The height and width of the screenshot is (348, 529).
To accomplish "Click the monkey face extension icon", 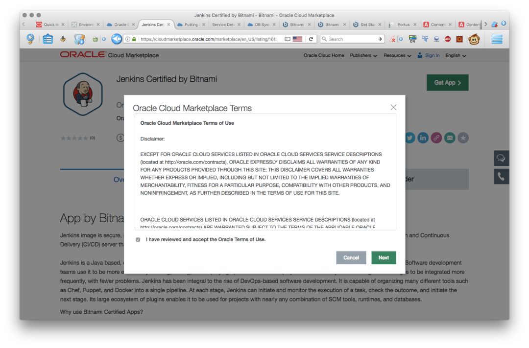I will (x=474, y=39).
